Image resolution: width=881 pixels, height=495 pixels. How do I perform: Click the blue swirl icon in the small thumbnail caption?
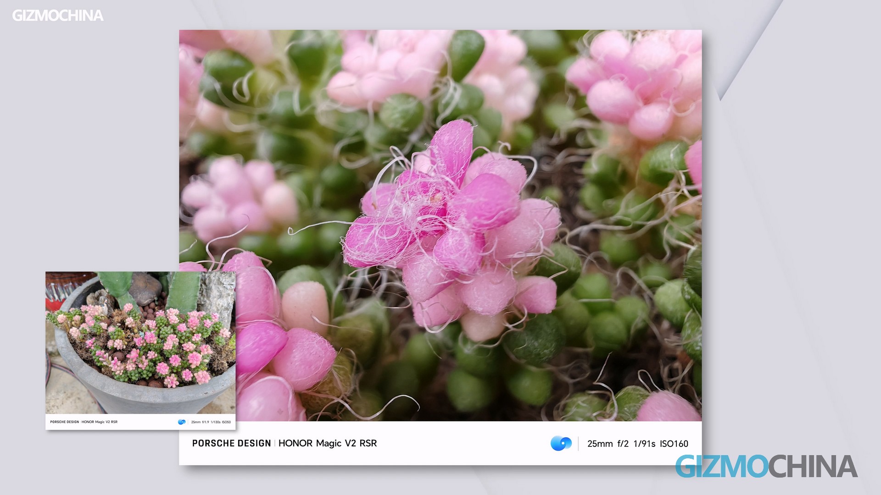[182, 422]
